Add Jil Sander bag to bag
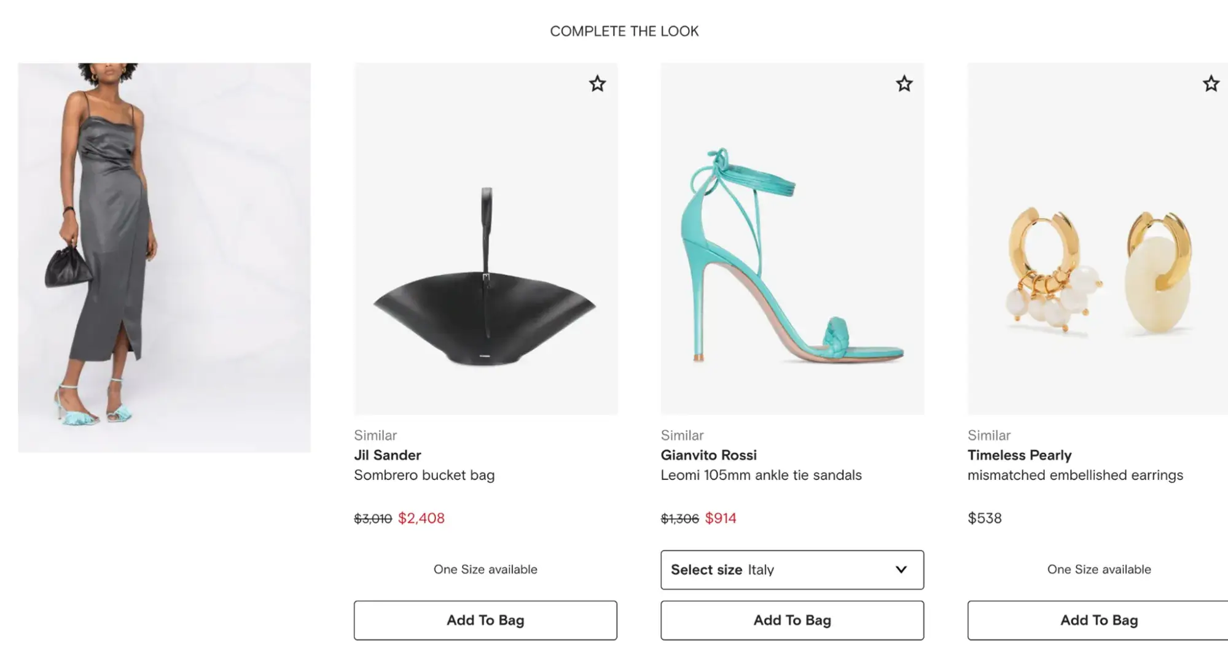 485,620
